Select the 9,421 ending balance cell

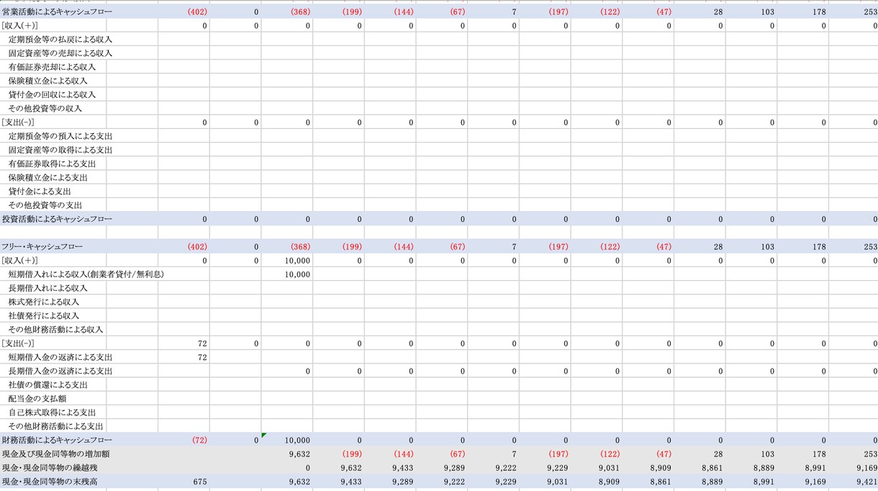[866, 481]
